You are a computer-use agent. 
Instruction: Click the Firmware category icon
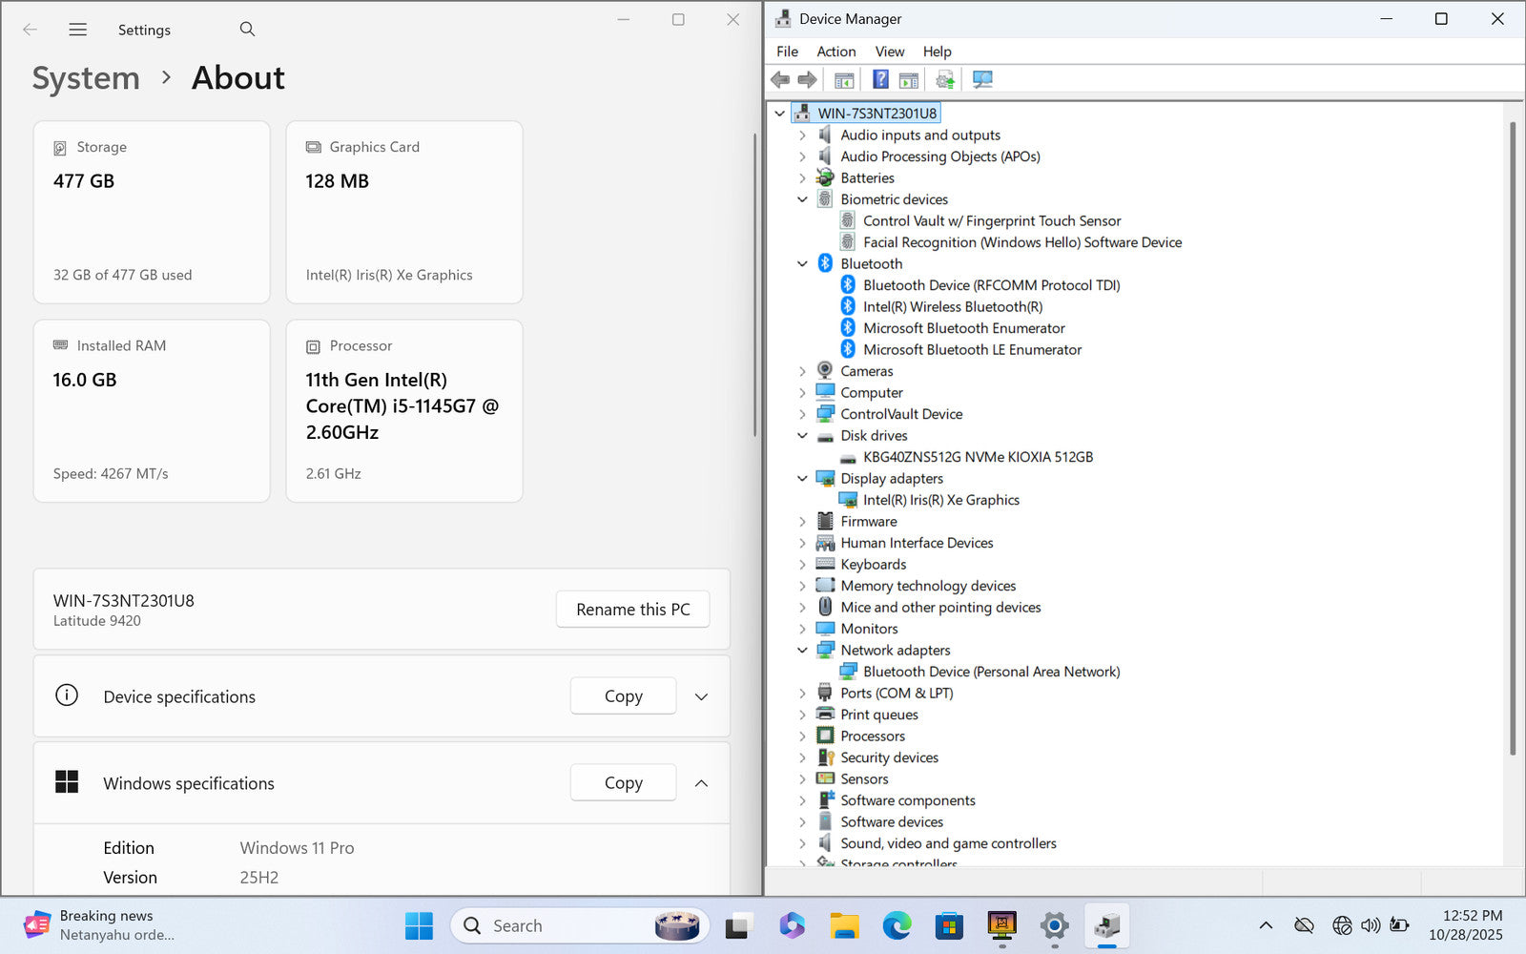(x=825, y=521)
